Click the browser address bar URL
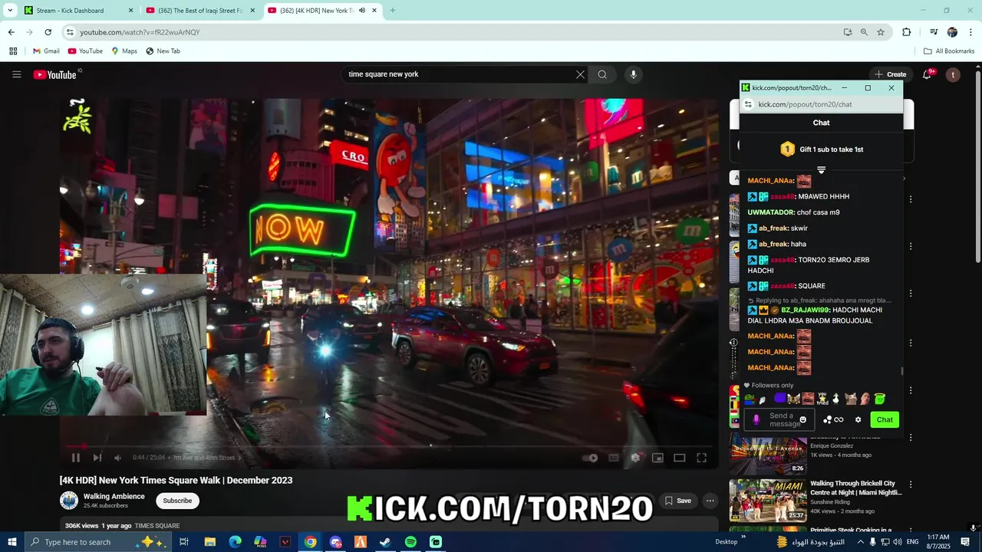 pos(140,32)
